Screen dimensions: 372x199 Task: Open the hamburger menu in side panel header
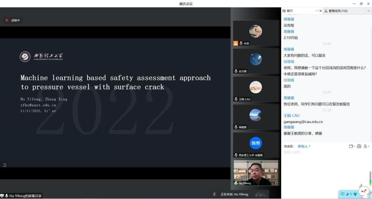click(368, 11)
